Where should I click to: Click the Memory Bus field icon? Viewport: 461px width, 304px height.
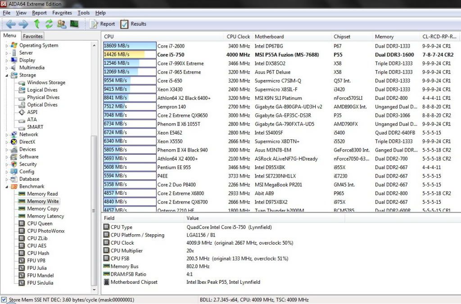click(x=106, y=266)
